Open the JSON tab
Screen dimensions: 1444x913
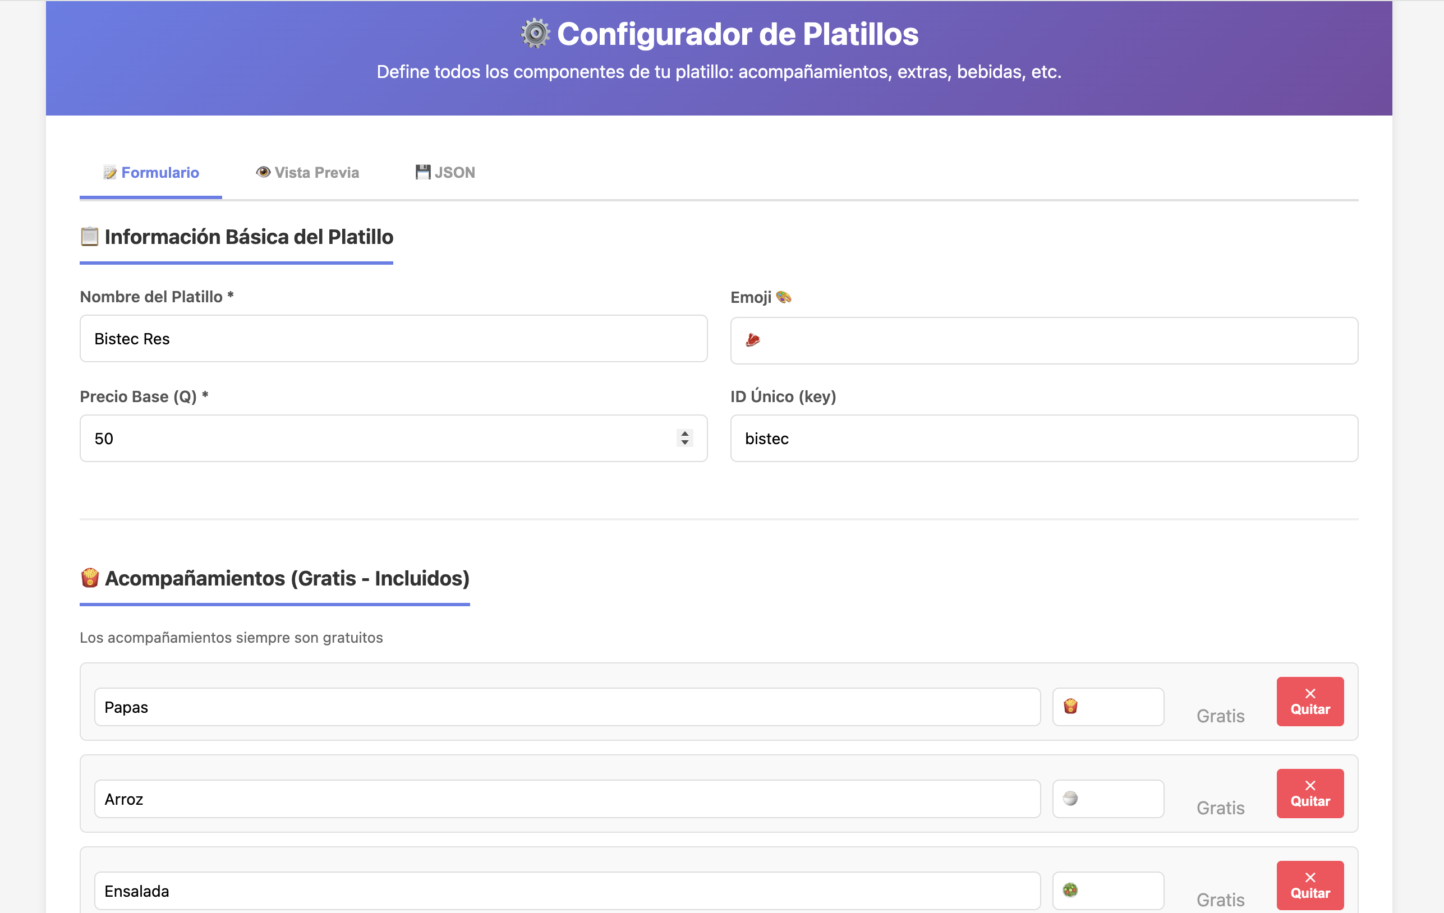tap(445, 173)
